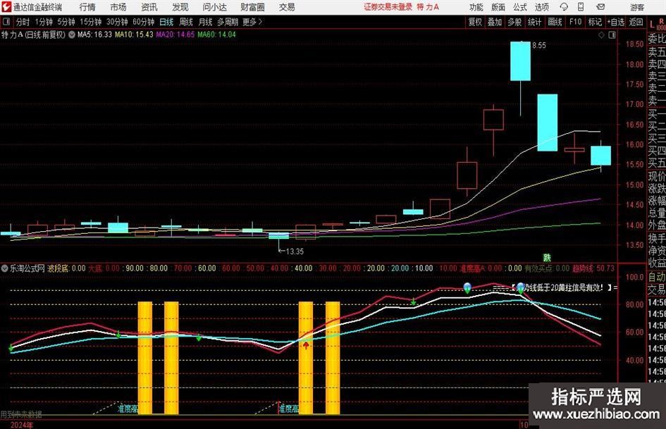Switch chart period to 周线
Image resolution: width=666 pixels, height=429 pixels.
[186, 22]
